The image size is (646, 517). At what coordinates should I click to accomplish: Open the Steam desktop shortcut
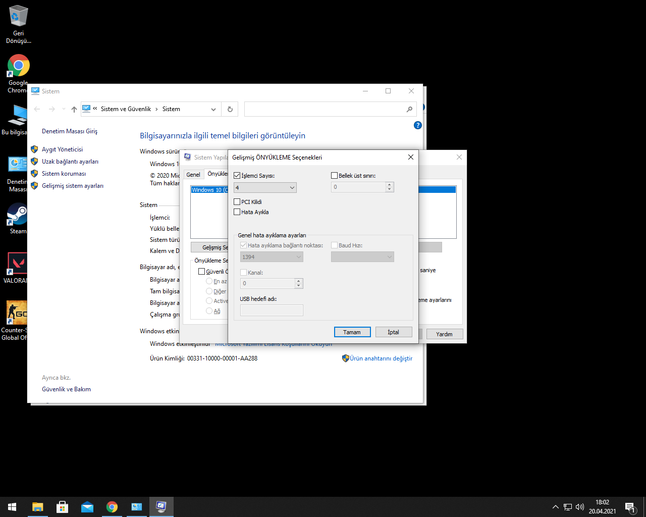click(x=18, y=218)
